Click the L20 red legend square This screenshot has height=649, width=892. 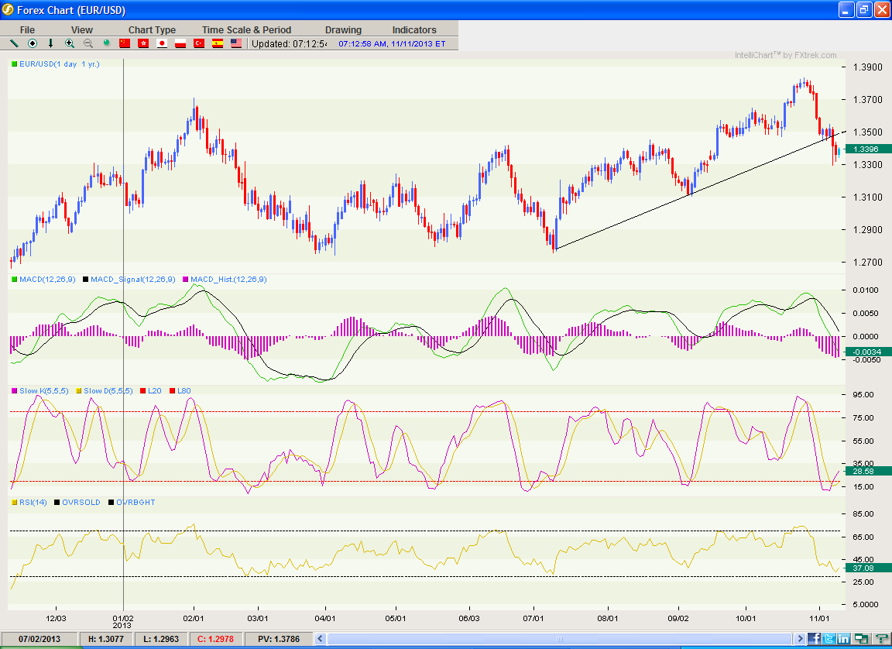142,391
